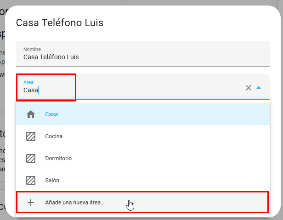
Task: Click the hatched square icon beside Salón
Action: pos(31,181)
